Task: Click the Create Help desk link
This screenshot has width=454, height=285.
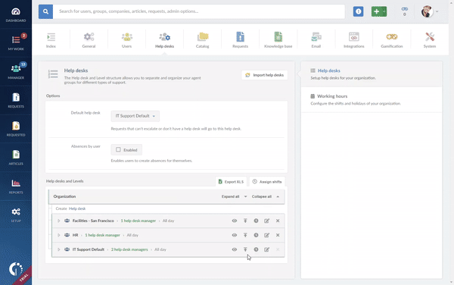Action: point(77,208)
